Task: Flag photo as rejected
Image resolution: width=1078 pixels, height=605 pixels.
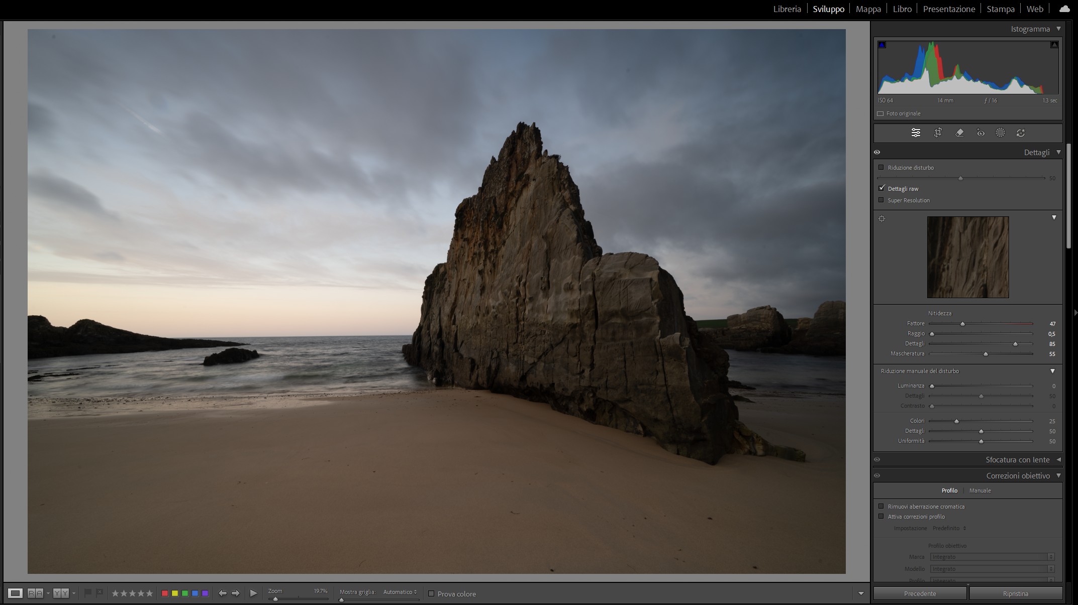Action: (x=100, y=593)
